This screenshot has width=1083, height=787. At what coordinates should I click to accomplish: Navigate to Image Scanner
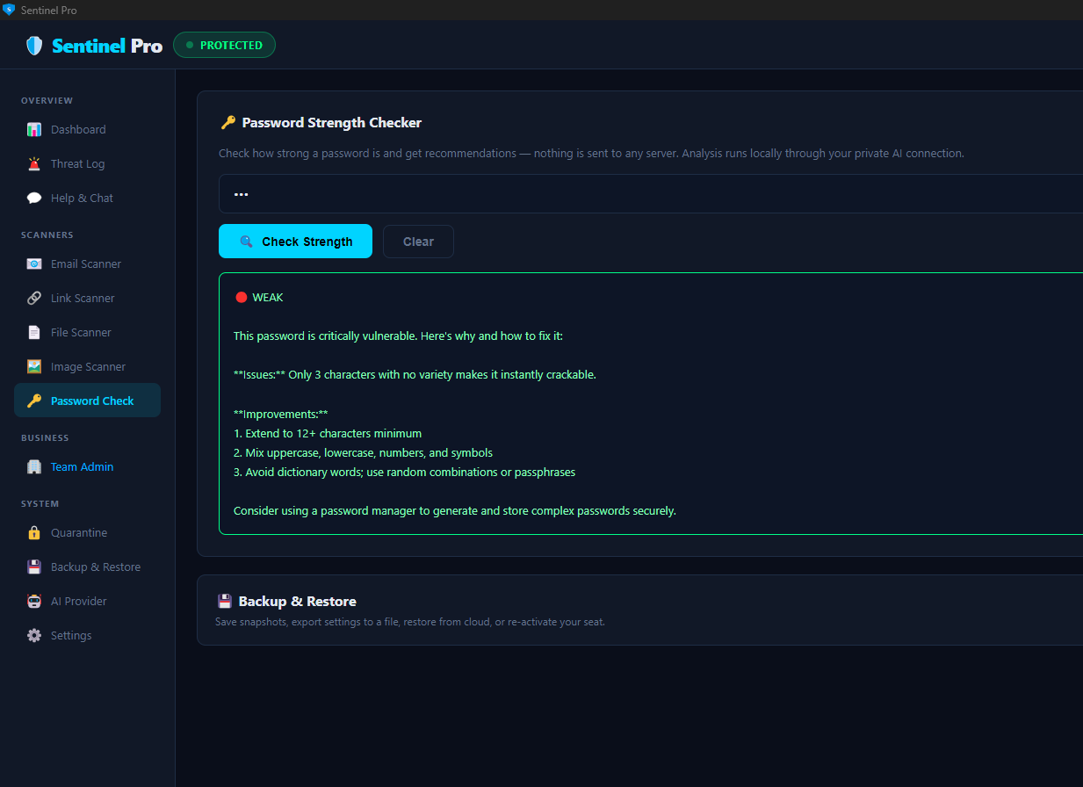(87, 366)
